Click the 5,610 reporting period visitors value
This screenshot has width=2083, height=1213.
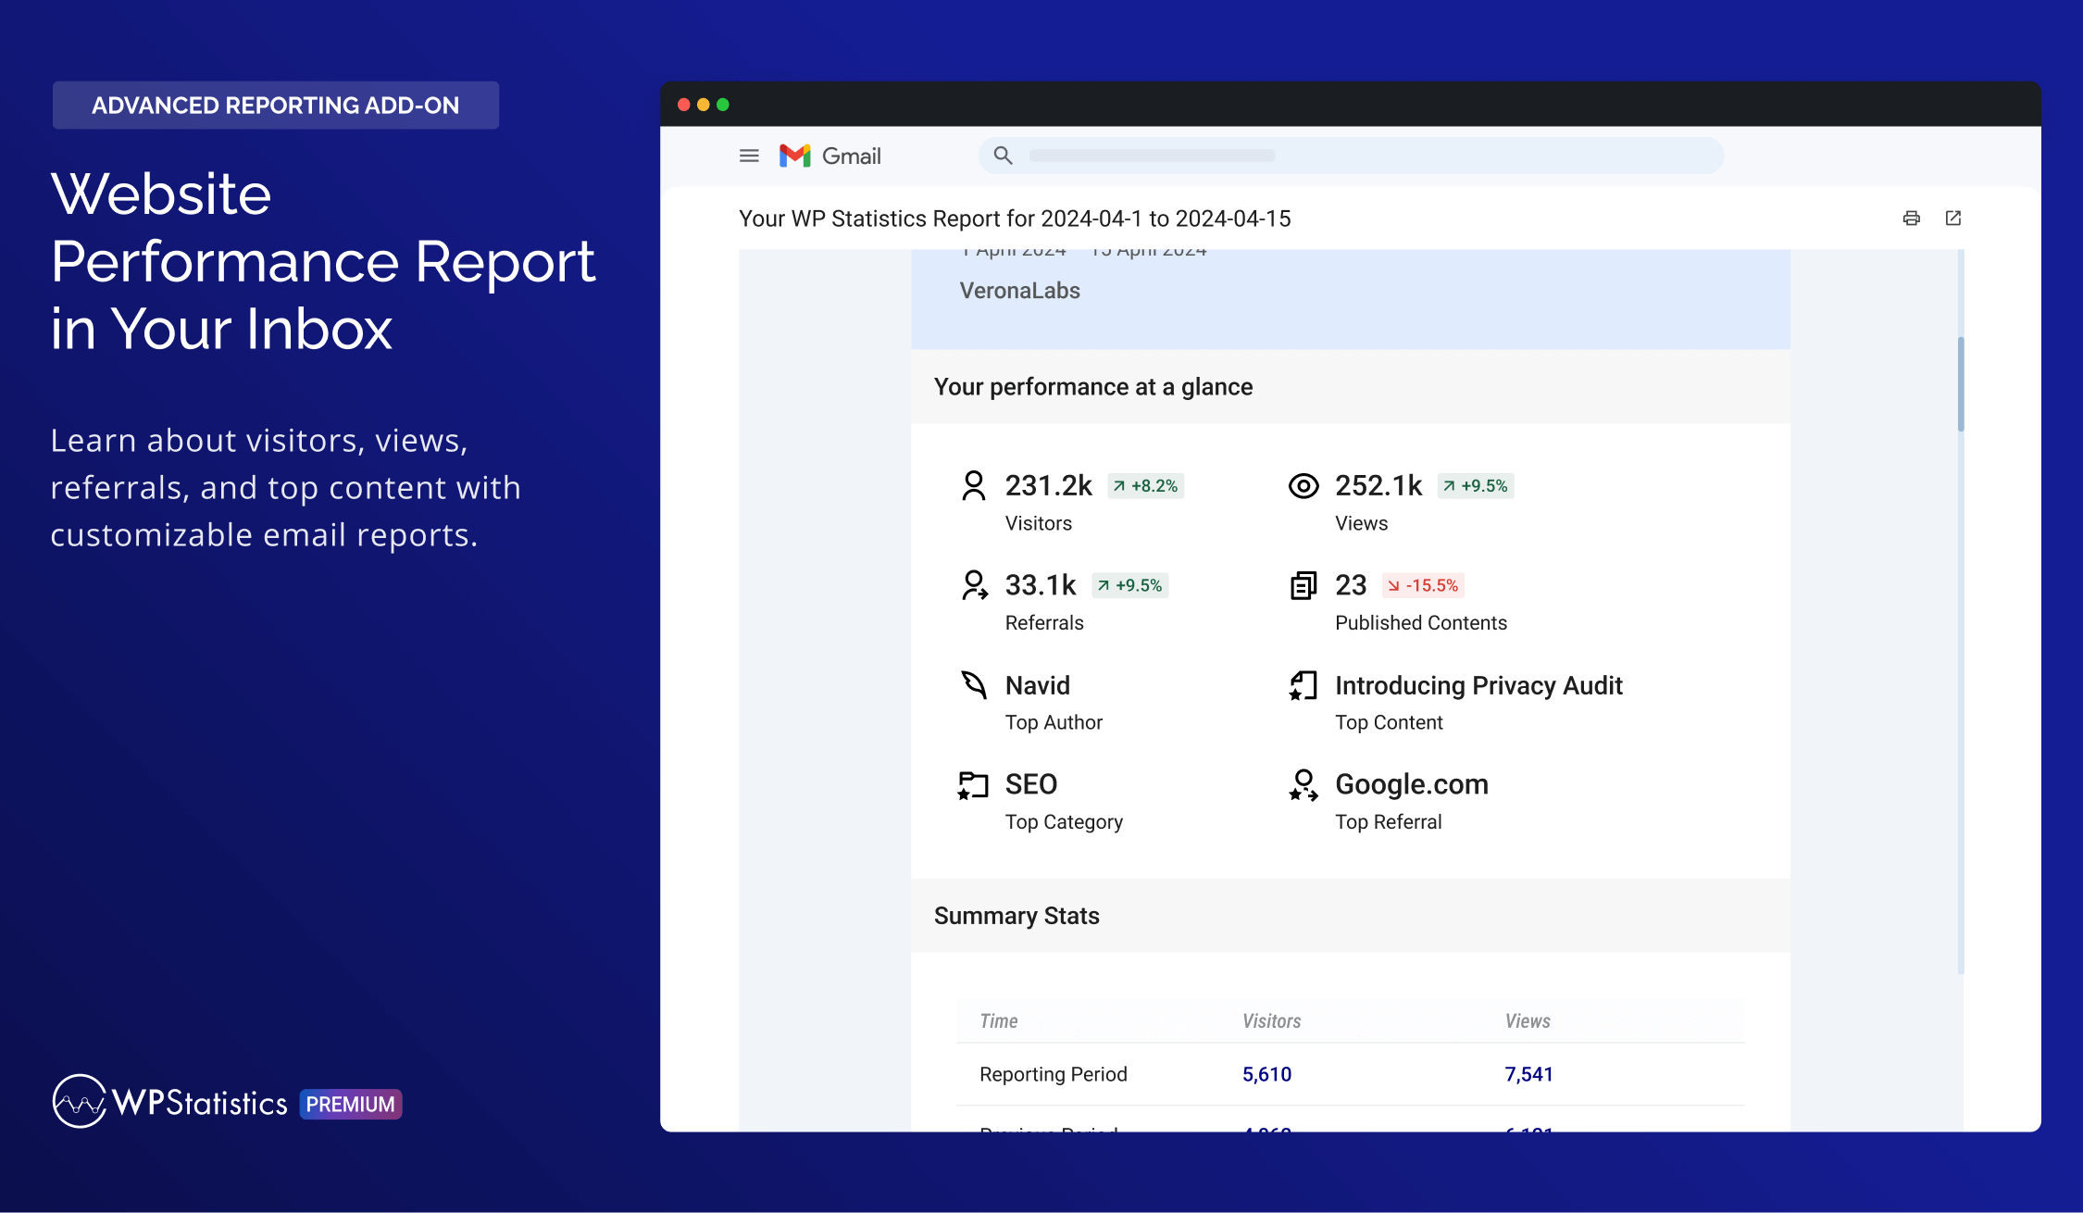pyautogui.click(x=1266, y=1074)
